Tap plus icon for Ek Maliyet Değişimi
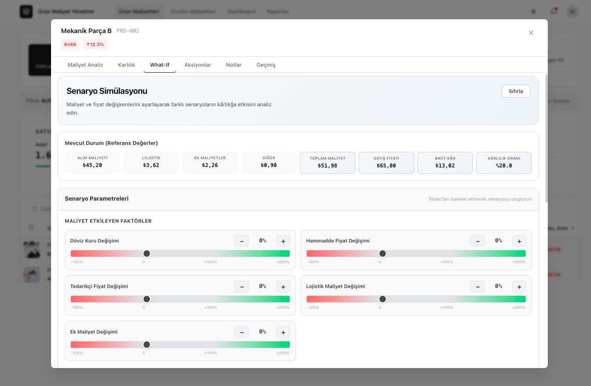Viewport: 591px width, 386px height. pos(283,332)
